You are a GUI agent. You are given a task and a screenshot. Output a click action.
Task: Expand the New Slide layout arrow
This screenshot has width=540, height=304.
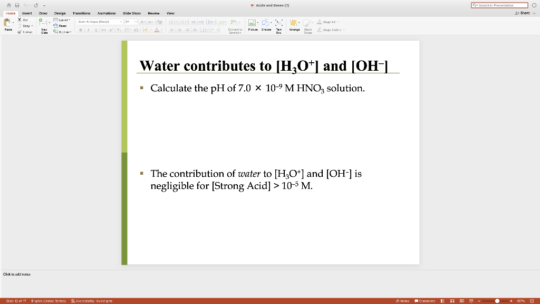coord(49,23)
